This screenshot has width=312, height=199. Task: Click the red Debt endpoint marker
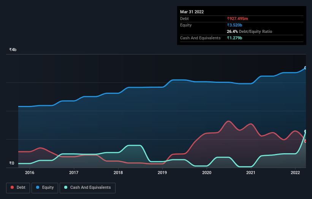pos(306,141)
